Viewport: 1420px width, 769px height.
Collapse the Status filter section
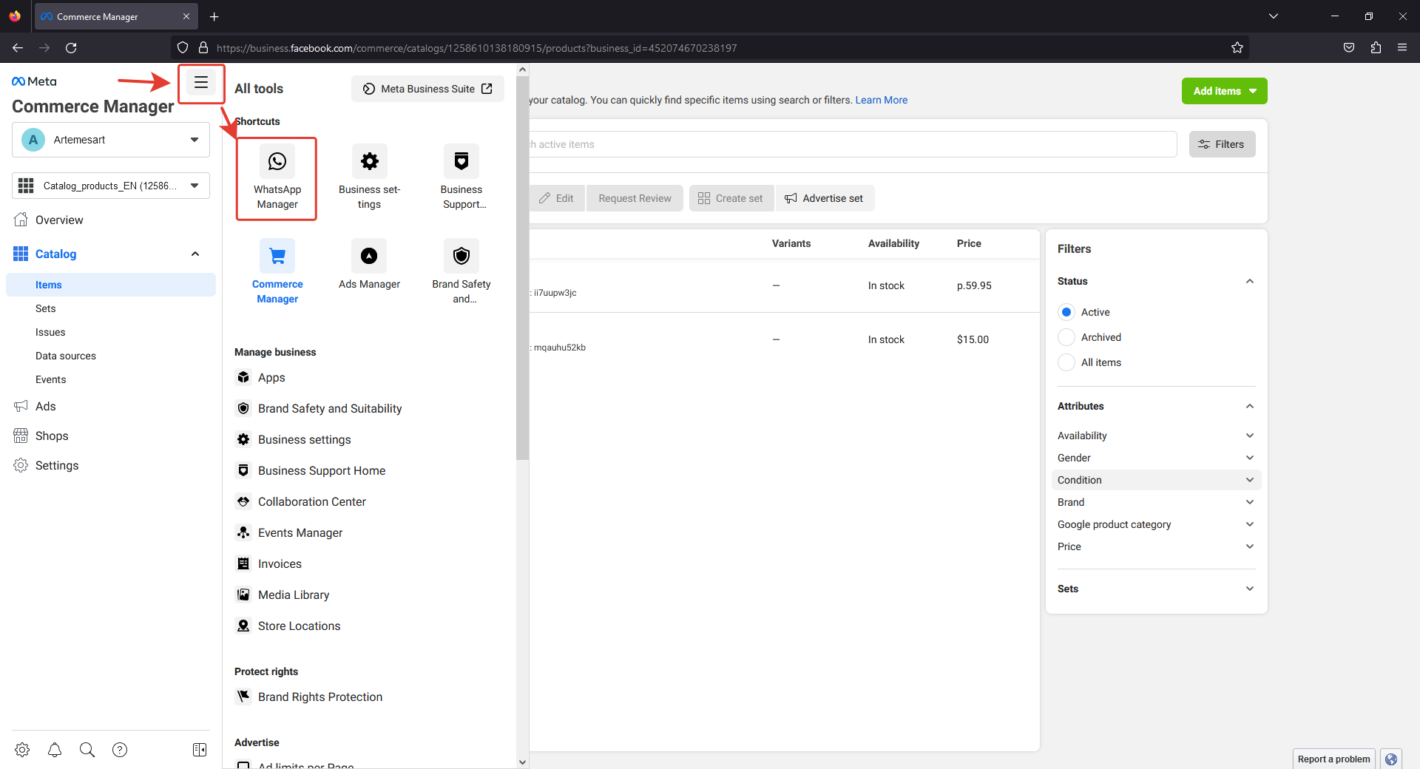[1250, 281]
